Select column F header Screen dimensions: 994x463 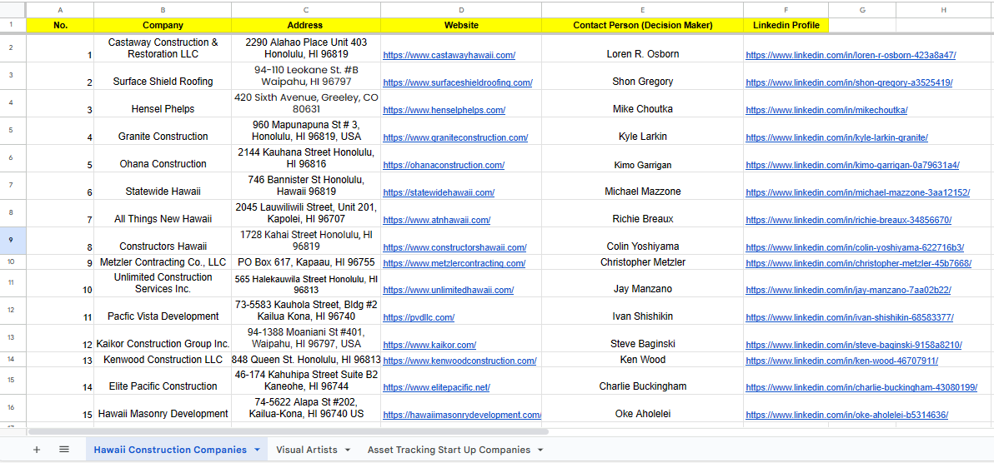(786, 9)
